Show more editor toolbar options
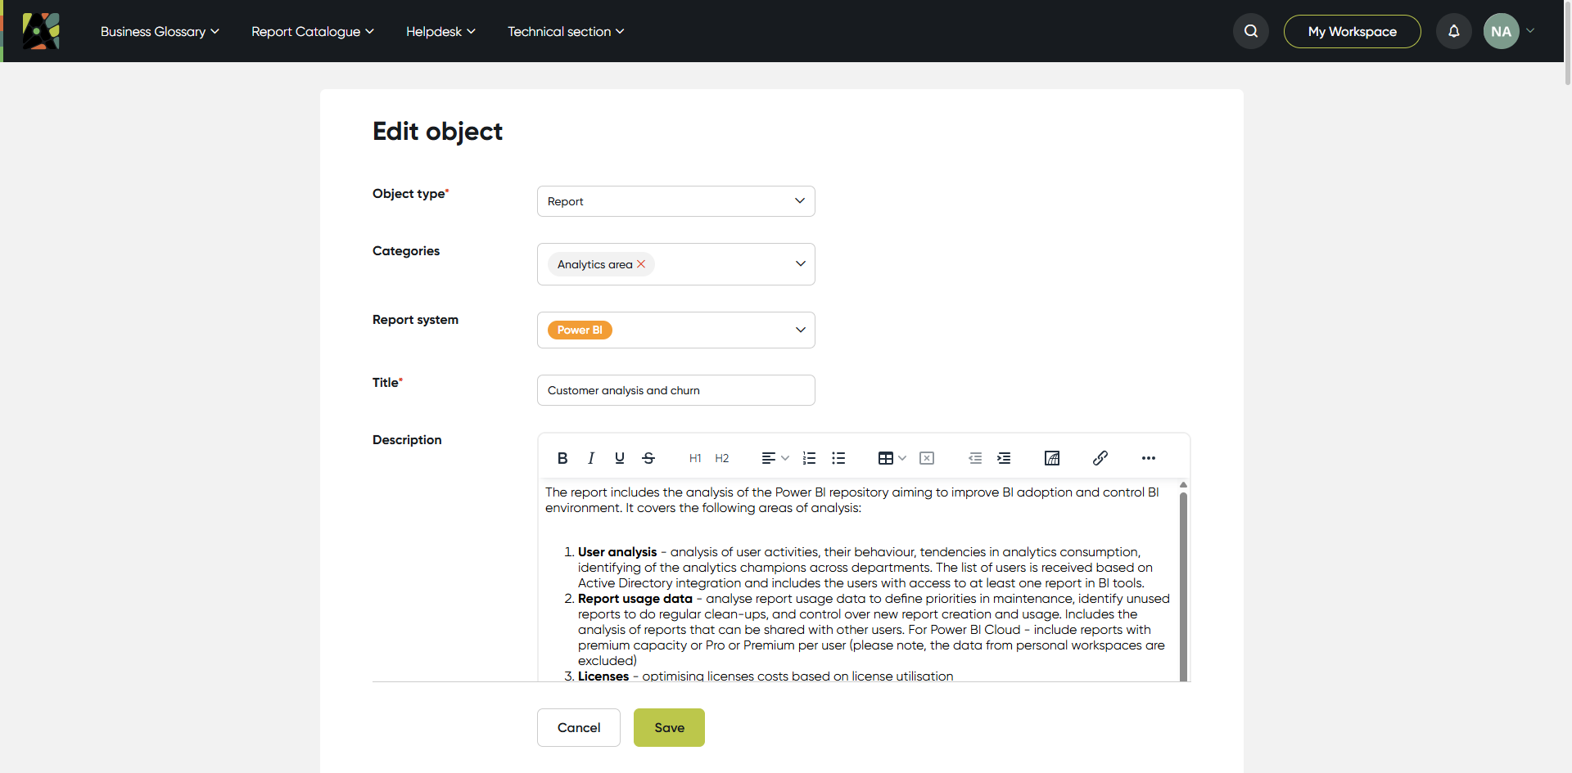 [1149, 458]
